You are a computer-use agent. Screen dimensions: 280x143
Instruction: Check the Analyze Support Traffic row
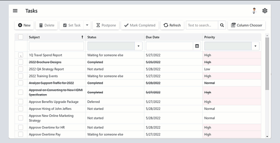(x=21, y=83)
